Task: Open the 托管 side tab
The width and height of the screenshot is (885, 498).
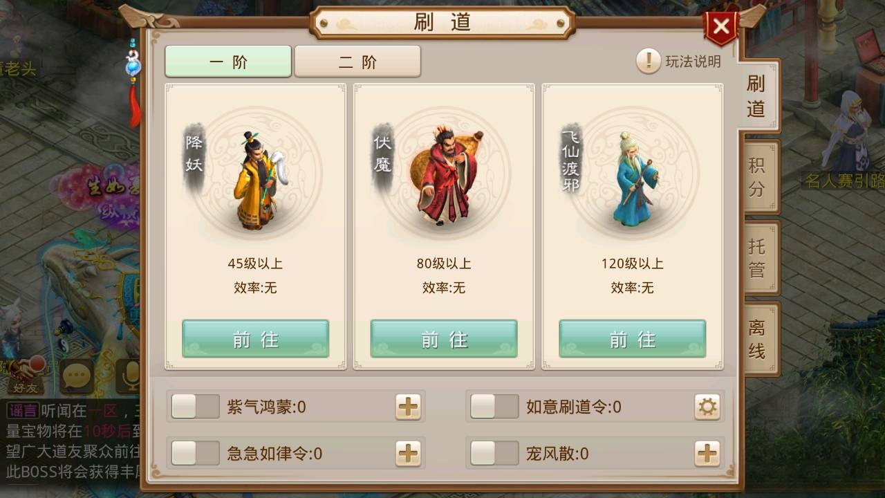Action: [759, 258]
